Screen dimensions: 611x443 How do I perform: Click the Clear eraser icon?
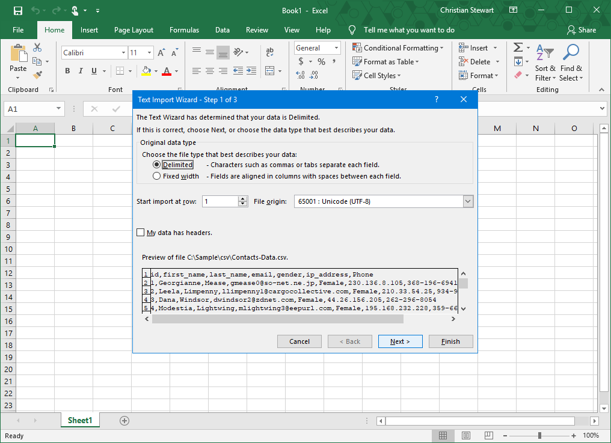coord(518,75)
